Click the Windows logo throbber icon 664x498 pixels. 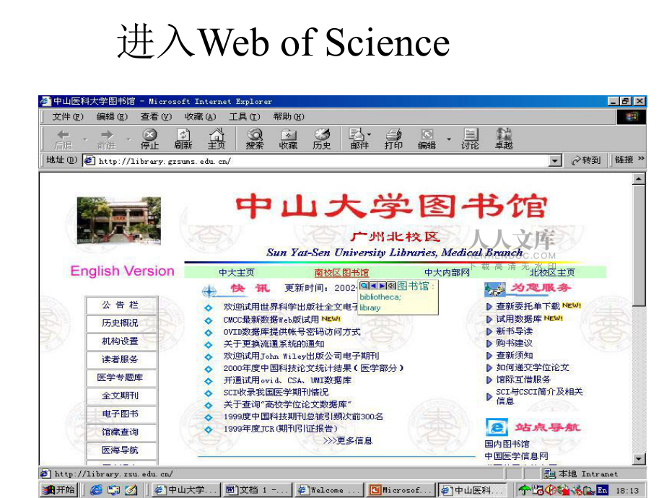coord(631,116)
